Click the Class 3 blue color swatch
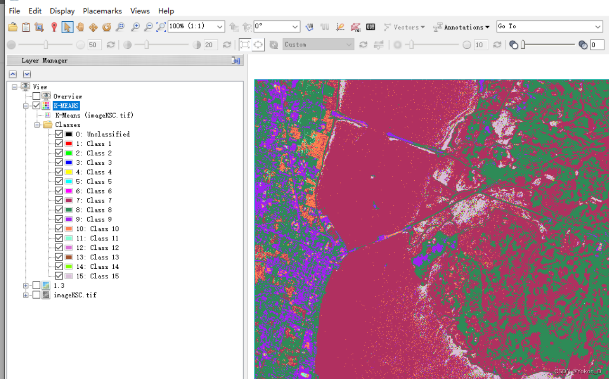This screenshot has height=379, width=609. pyautogui.click(x=69, y=162)
